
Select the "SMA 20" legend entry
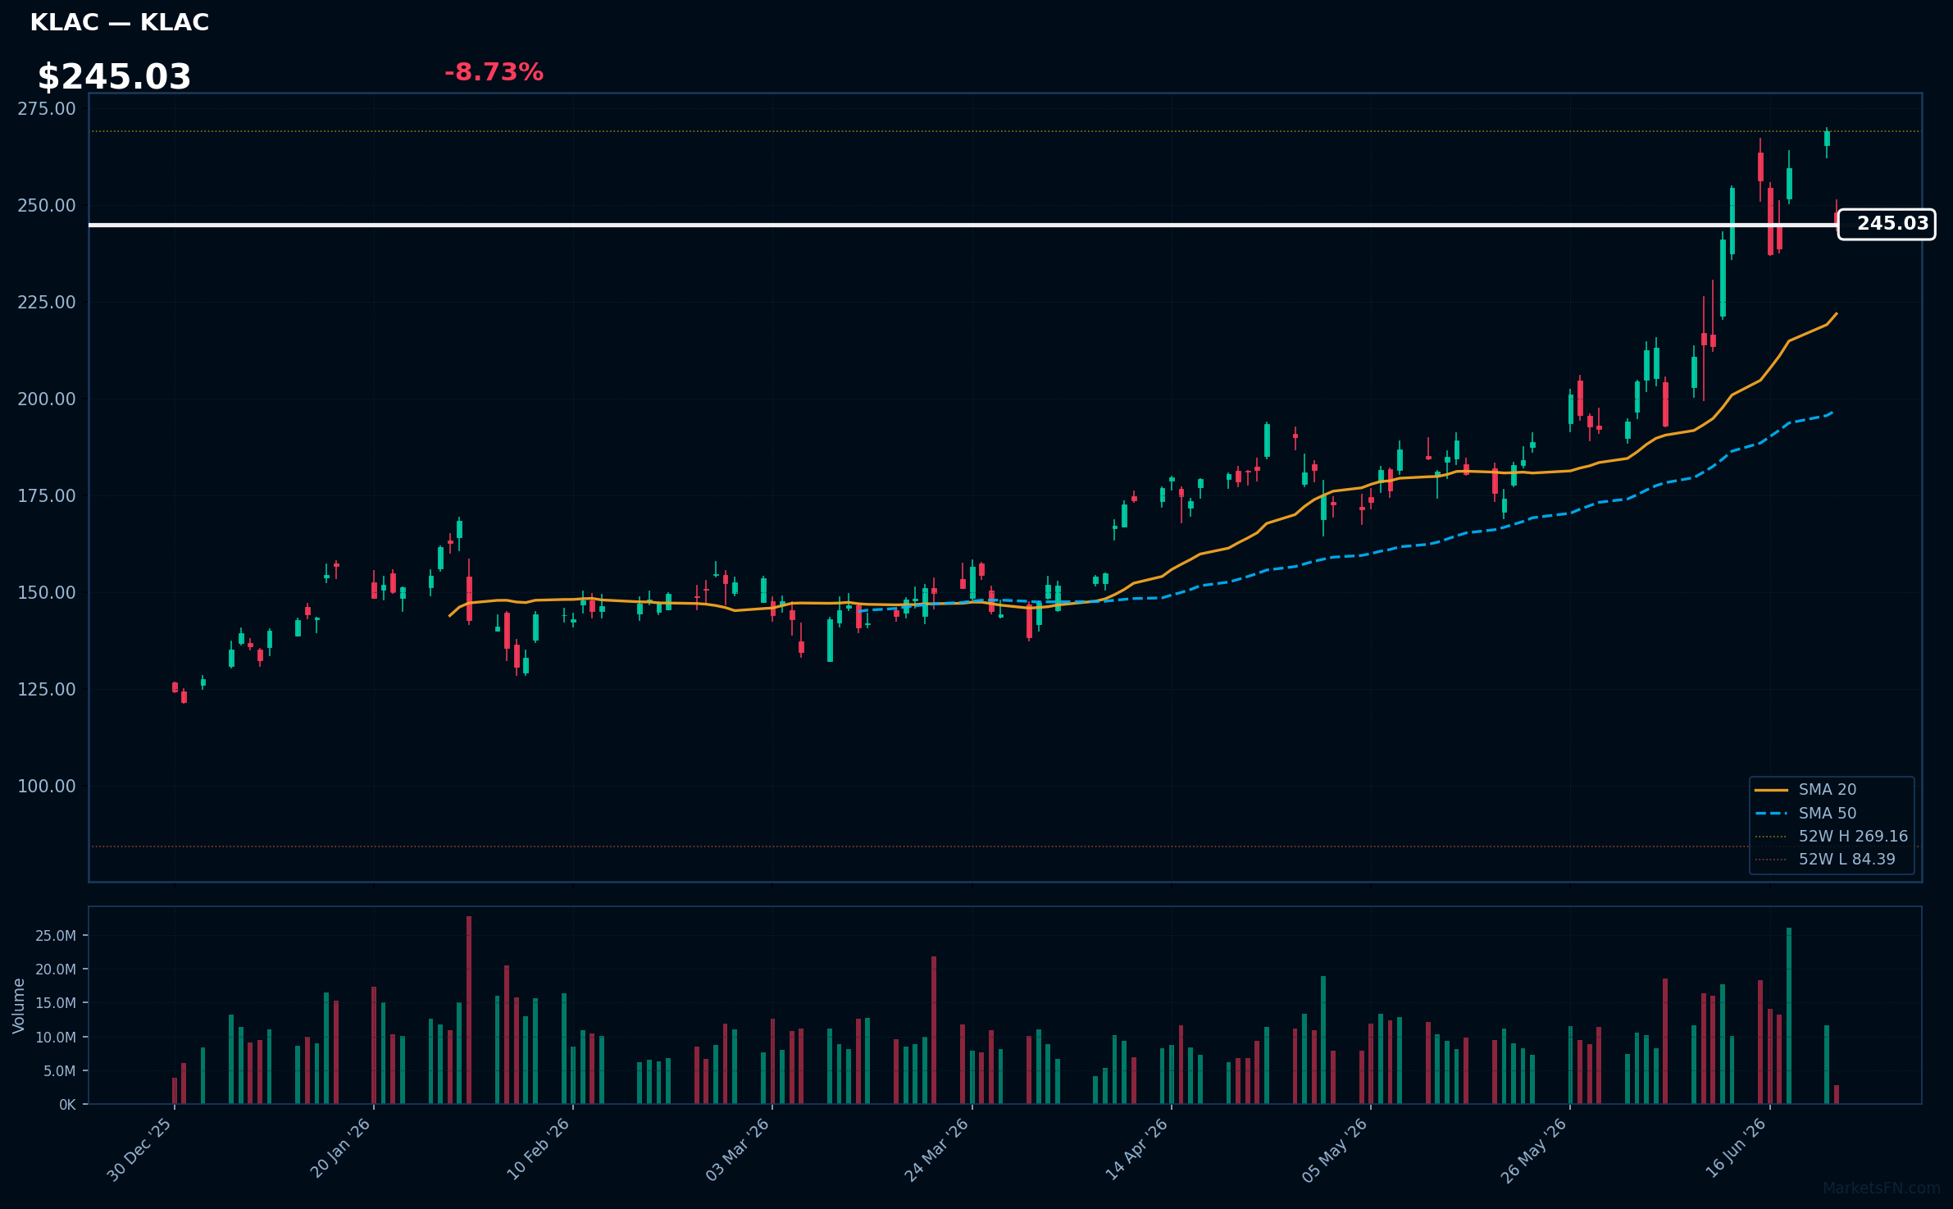pyautogui.click(x=1806, y=790)
